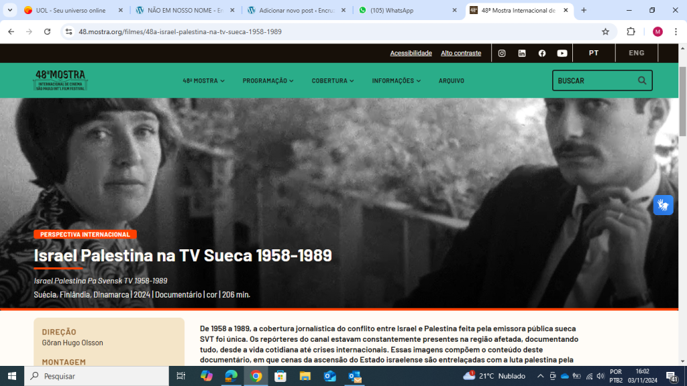Open the sign language accessibility widget
The image size is (687, 386).
tap(663, 205)
